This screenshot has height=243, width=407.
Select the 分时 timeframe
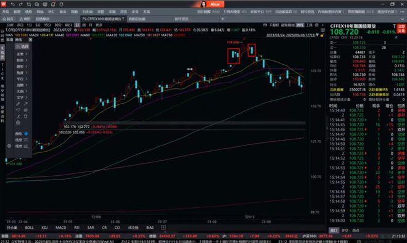click(x=10, y=25)
